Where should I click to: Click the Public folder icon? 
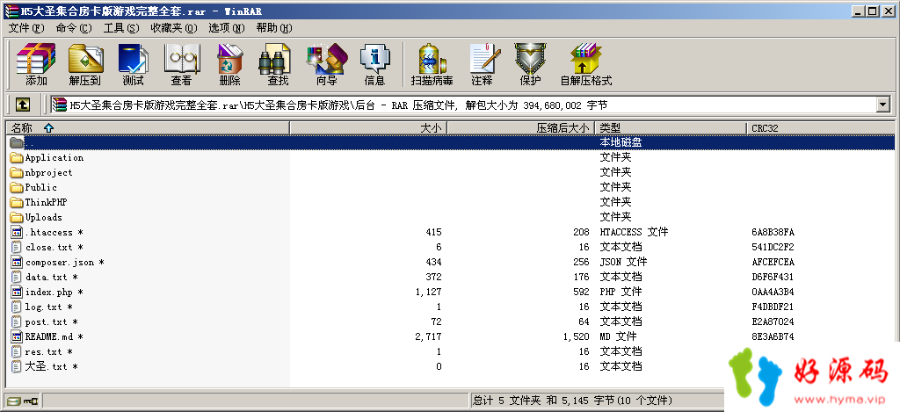click(x=16, y=188)
